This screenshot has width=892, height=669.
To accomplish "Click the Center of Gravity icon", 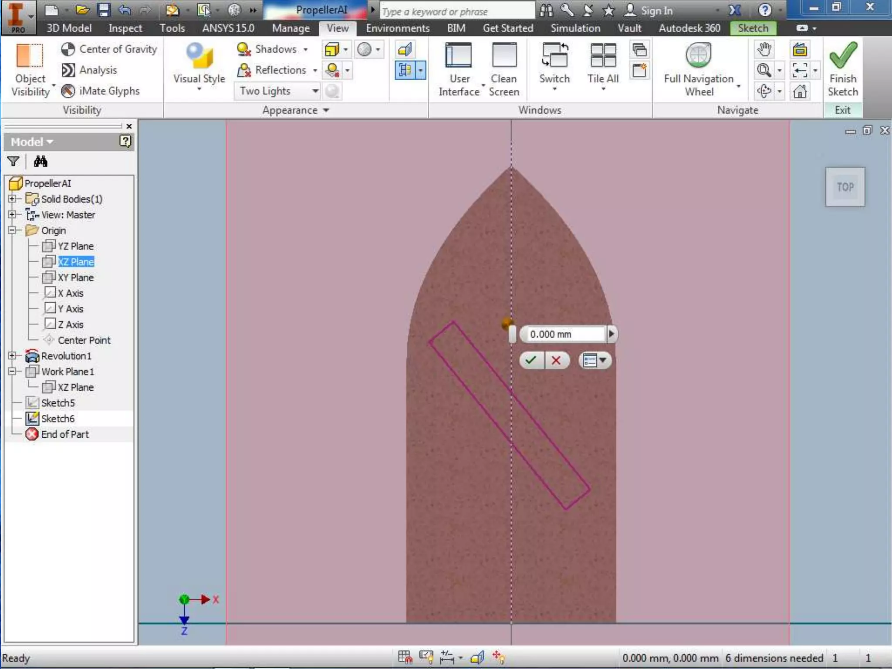I will [68, 49].
